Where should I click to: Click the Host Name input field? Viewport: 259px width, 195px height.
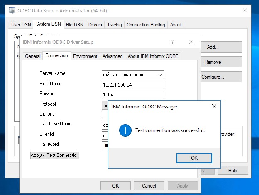pos(133,84)
